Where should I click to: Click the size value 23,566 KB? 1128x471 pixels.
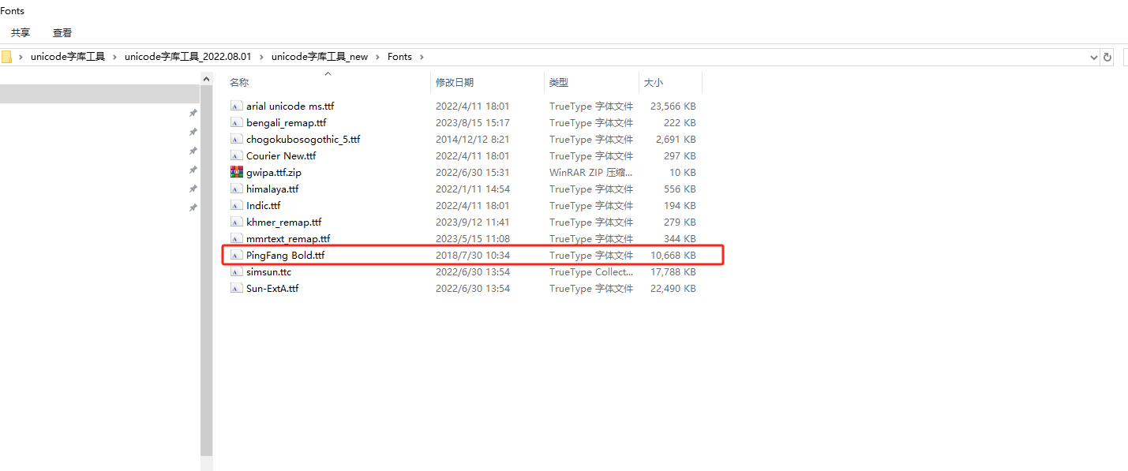(673, 106)
